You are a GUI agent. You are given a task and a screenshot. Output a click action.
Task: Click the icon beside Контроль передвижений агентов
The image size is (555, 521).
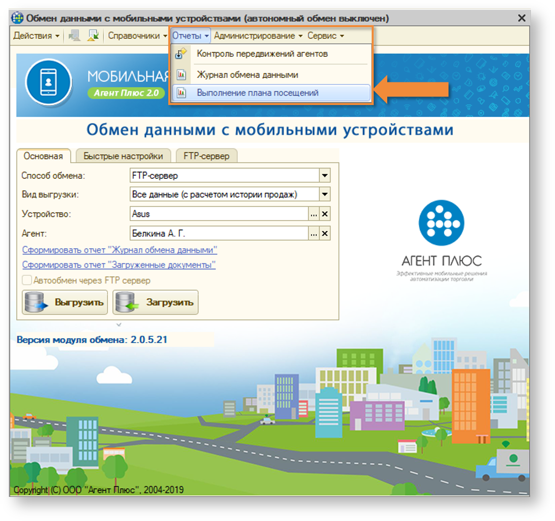[181, 54]
